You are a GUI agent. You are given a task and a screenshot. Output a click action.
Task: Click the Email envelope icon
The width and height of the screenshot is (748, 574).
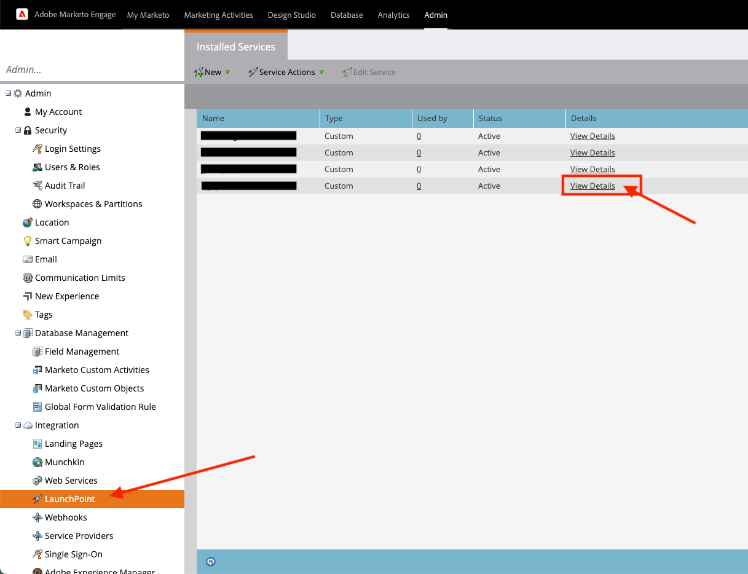point(28,259)
